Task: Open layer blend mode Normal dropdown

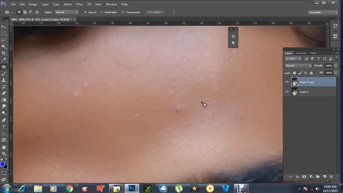Action: (x=298, y=65)
